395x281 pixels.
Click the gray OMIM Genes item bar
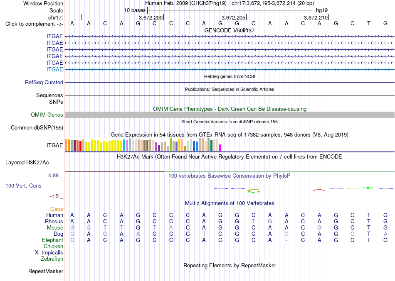click(230, 115)
